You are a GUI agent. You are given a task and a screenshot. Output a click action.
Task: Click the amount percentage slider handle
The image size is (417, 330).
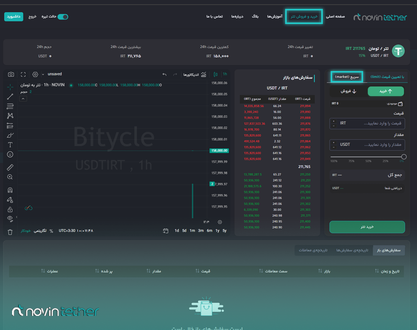(404, 157)
